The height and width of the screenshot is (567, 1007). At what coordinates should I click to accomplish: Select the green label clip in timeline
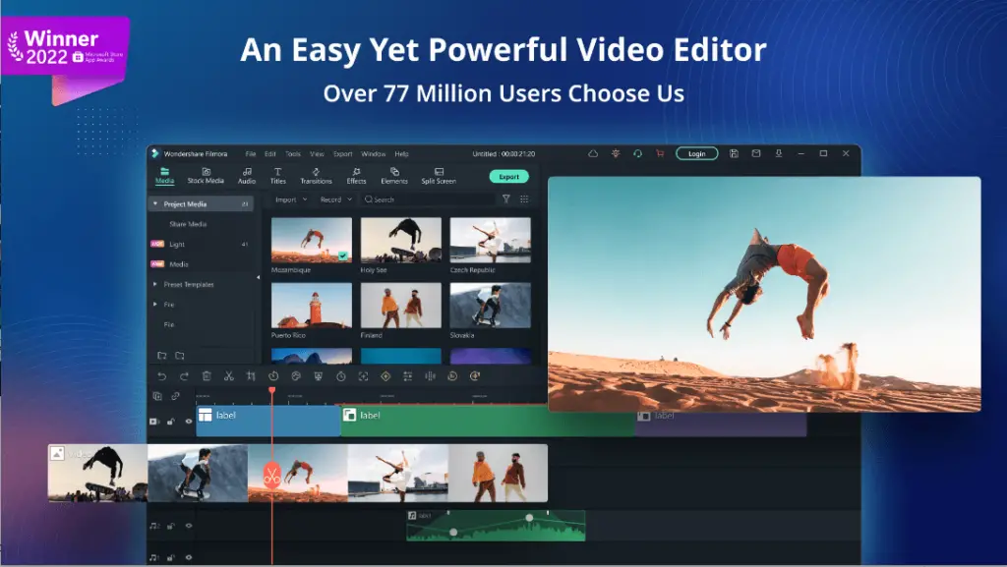(x=488, y=421)
